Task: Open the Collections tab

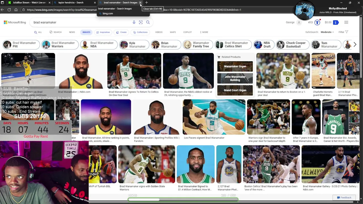Action: coord(140,32)
